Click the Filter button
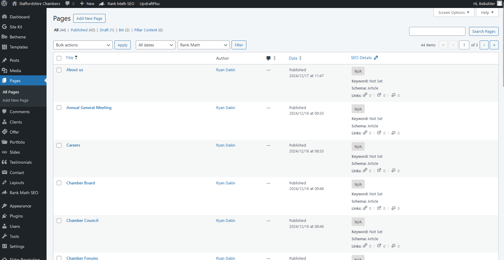Screen dimensions: 504x260 point(239,45)
